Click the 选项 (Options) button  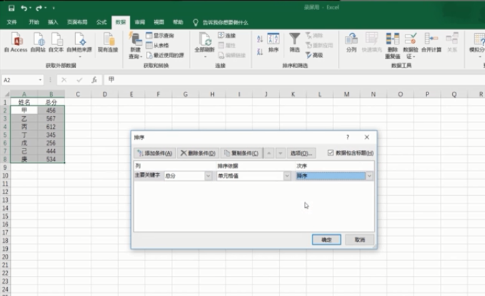[x=301, y=153]
